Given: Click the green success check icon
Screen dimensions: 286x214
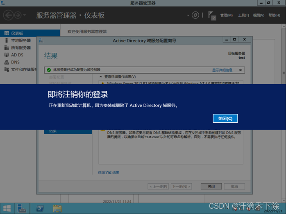Looking at the screenshot, I should (49, 70).
